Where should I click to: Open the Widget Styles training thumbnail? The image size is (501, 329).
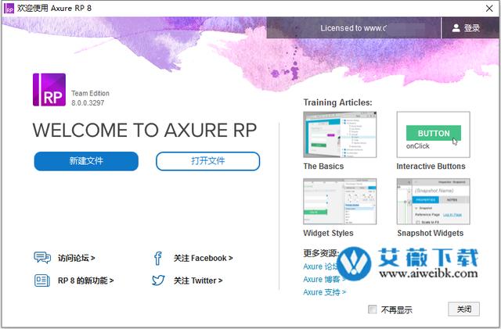pos(340,202)
